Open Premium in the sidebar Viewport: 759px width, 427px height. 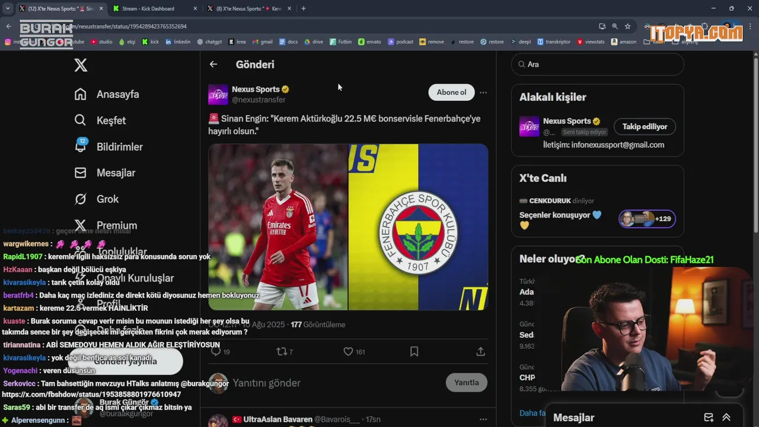coord(106,225)
